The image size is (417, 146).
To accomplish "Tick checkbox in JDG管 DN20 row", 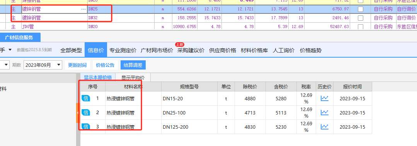I will click(x=361, y=27).
